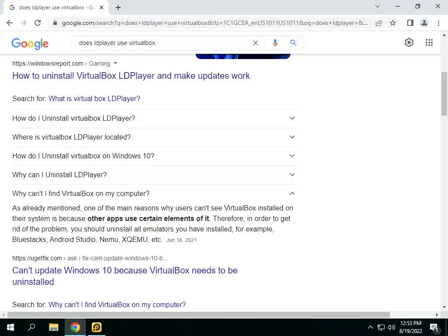448x336 pixels.
Task: Open the Windows Start menu
Action: tap(10, 327)
